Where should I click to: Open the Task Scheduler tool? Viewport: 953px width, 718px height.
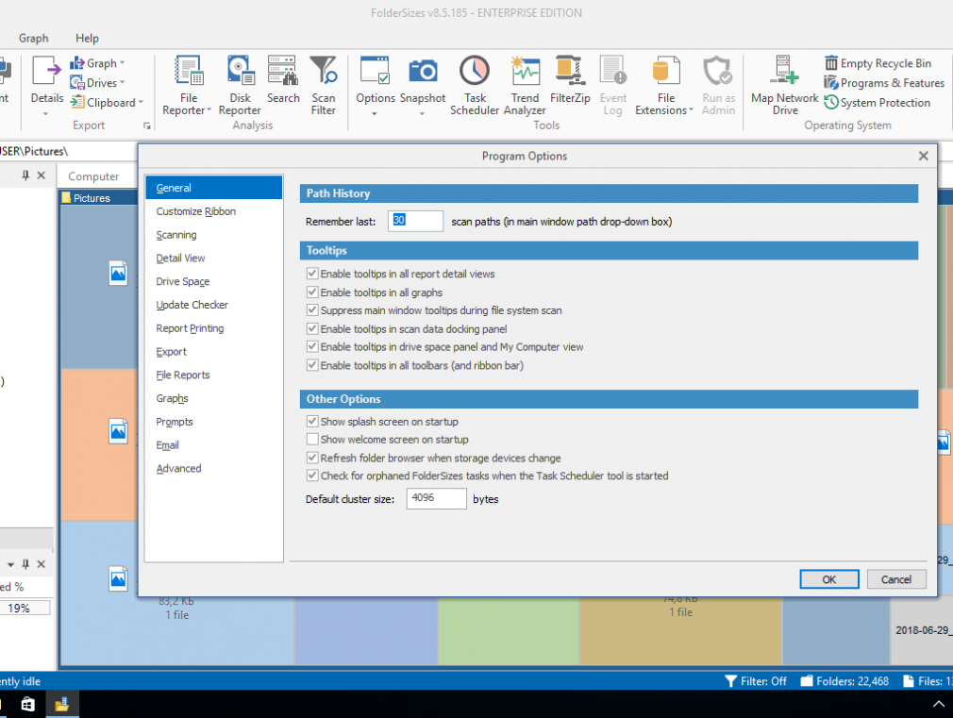tap(475, 86)
